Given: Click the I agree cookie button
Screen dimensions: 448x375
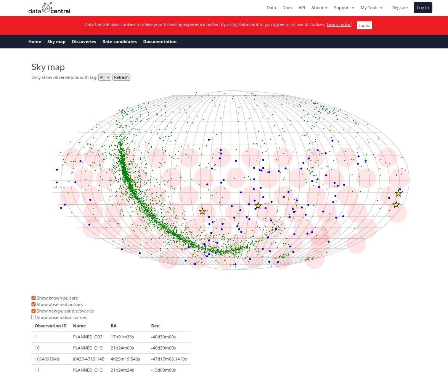Looking at the screenshot, I should pyautogui.click(x=364, y=26).
